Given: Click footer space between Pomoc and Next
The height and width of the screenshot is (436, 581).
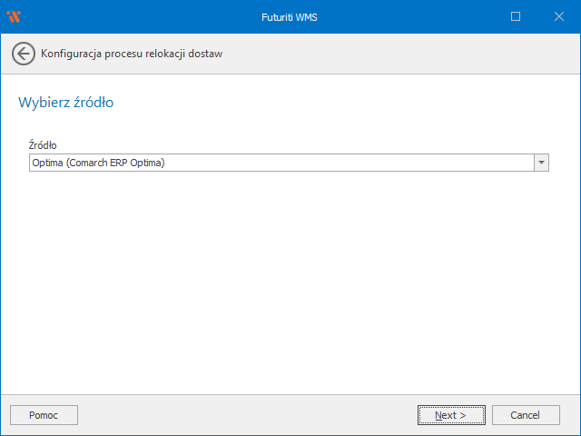Looking at the screenshot, I should (x=245, y=415).
